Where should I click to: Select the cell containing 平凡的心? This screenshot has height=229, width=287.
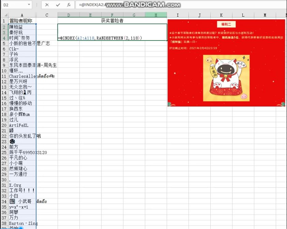[22, 158]
